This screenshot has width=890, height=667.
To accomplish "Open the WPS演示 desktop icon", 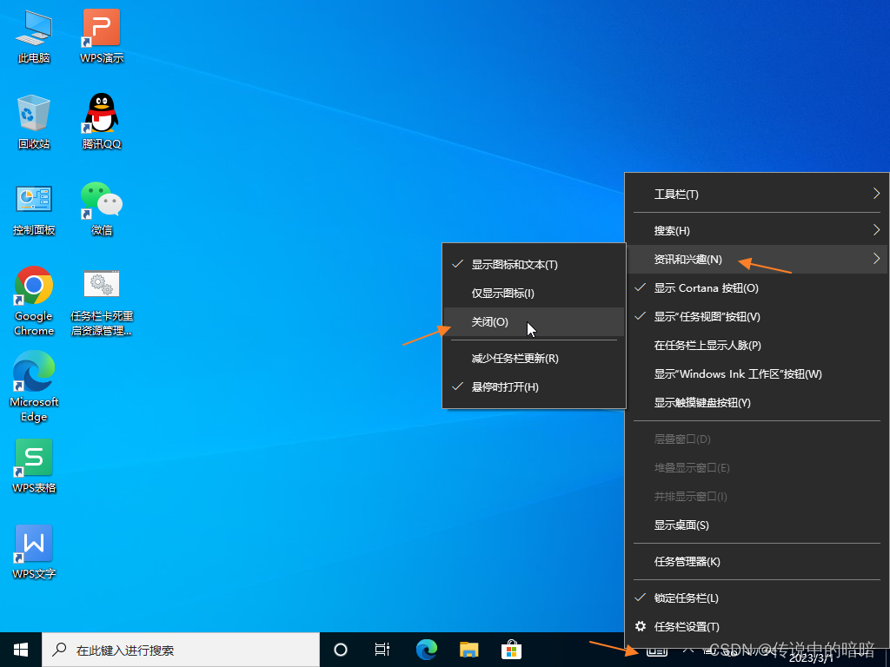I will click(101, 35).
